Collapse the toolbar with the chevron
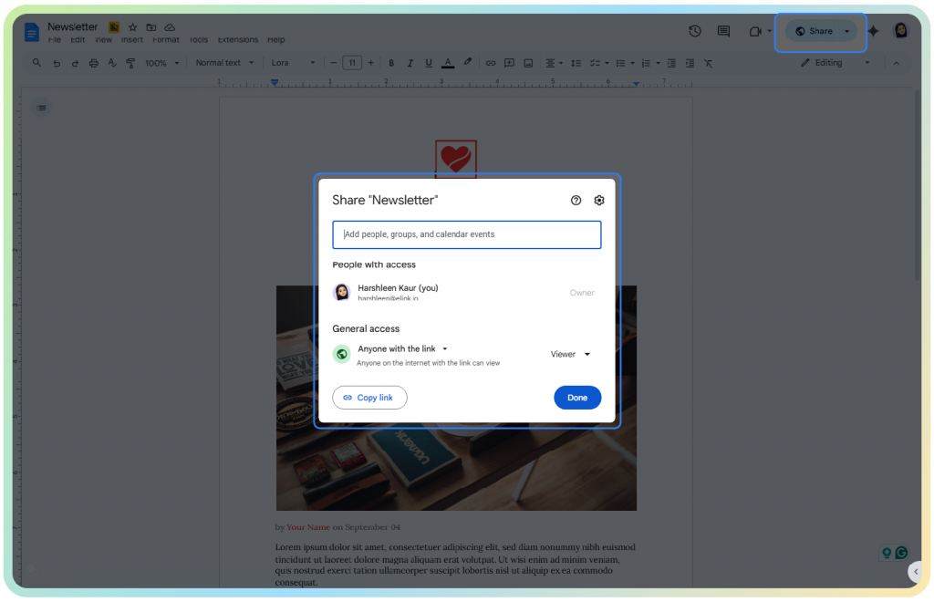The height and width of the screenshot is (602, 934). [897, 63]
